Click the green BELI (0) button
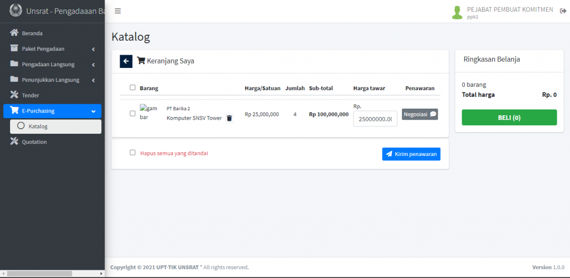 (509, 118)
